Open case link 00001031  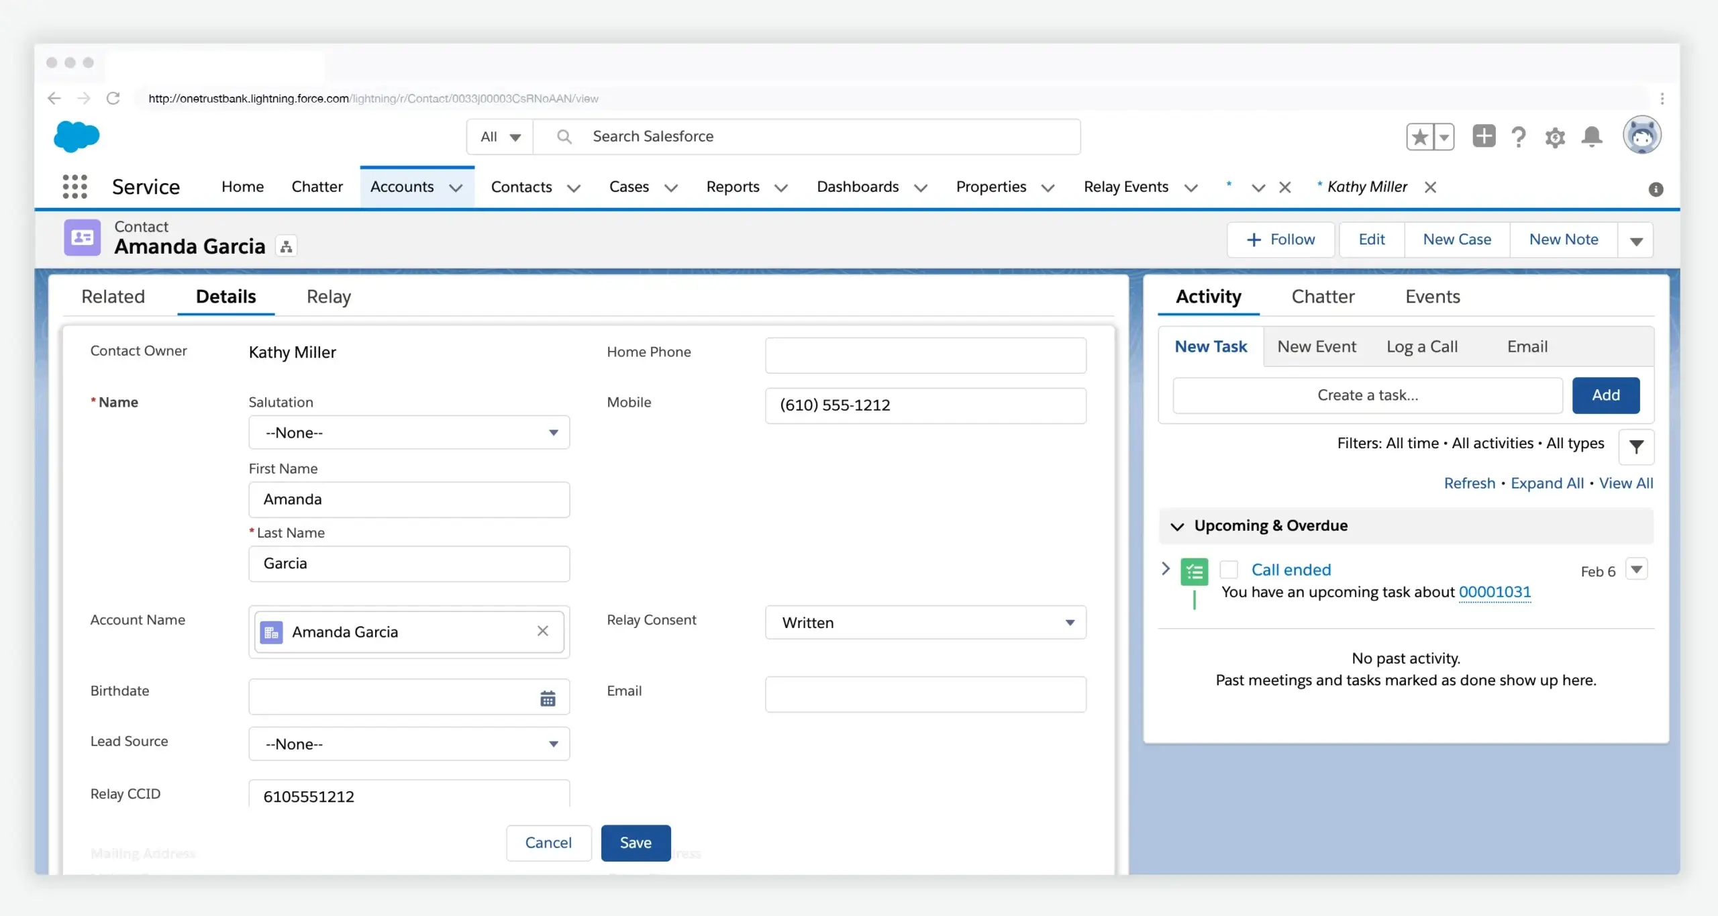click(1495, 592)
